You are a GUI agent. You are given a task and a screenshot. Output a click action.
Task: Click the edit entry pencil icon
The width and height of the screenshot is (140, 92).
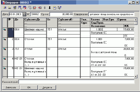(15, 8)
